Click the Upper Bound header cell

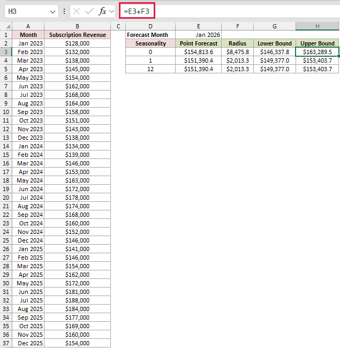[318, 43]
